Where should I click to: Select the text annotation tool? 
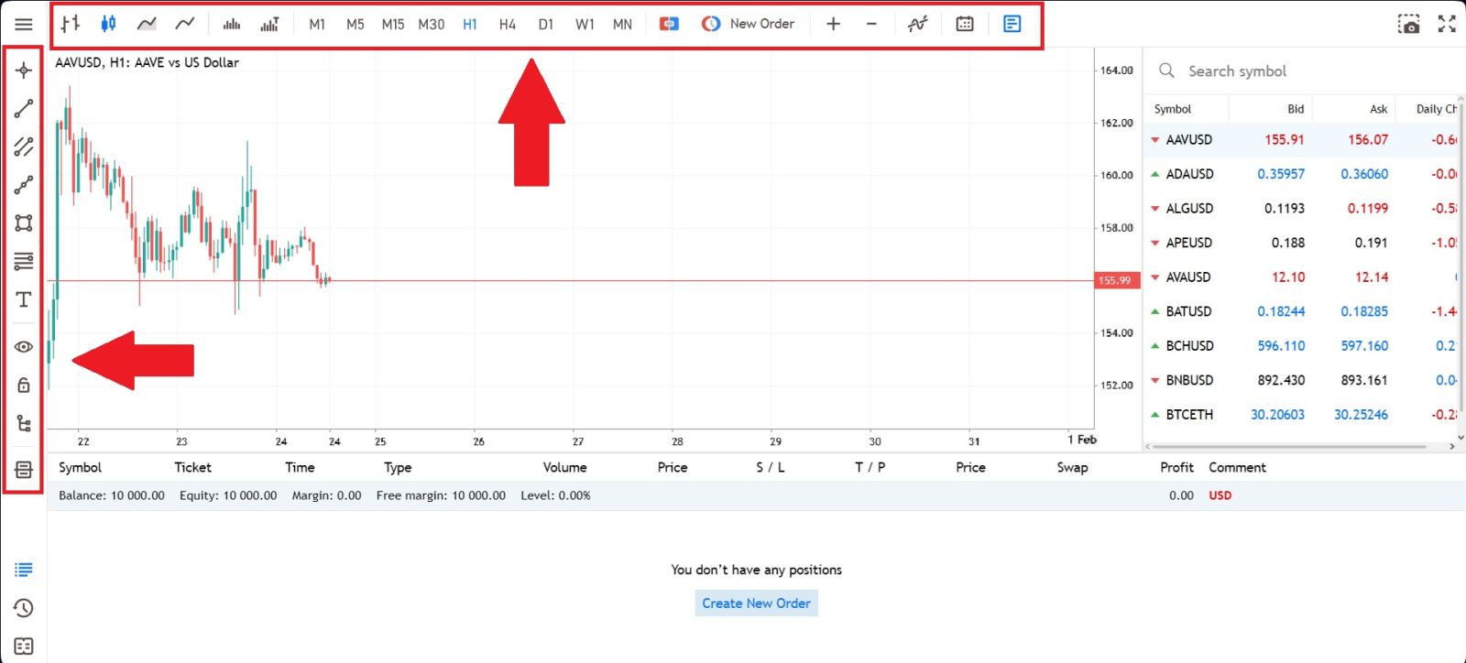click(24, 300)
